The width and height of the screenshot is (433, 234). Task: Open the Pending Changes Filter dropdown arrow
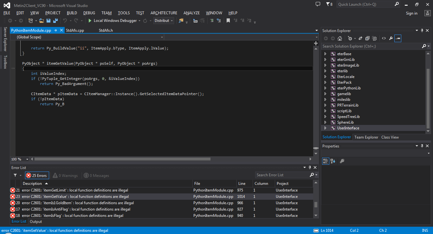pos(355,38)
